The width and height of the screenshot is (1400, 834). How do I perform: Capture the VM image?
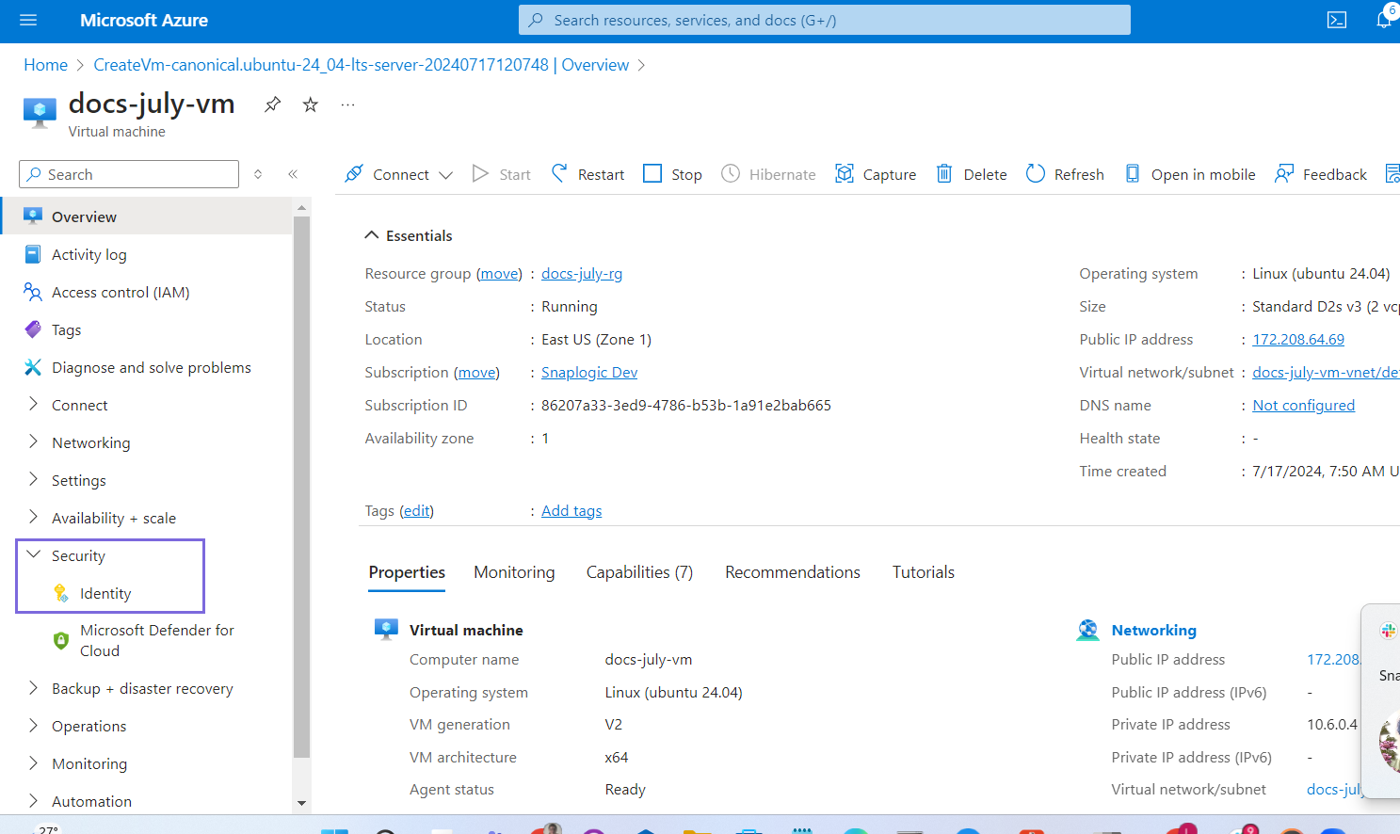[876, 174]
